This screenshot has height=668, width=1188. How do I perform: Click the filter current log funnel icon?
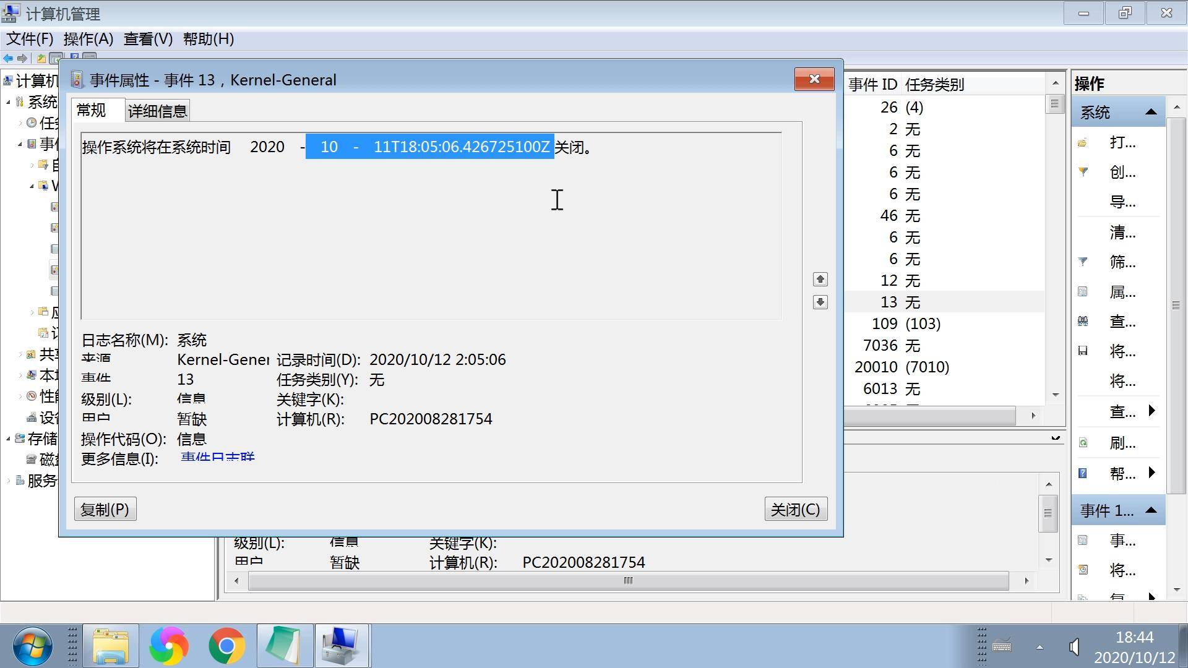(1083, 262)
